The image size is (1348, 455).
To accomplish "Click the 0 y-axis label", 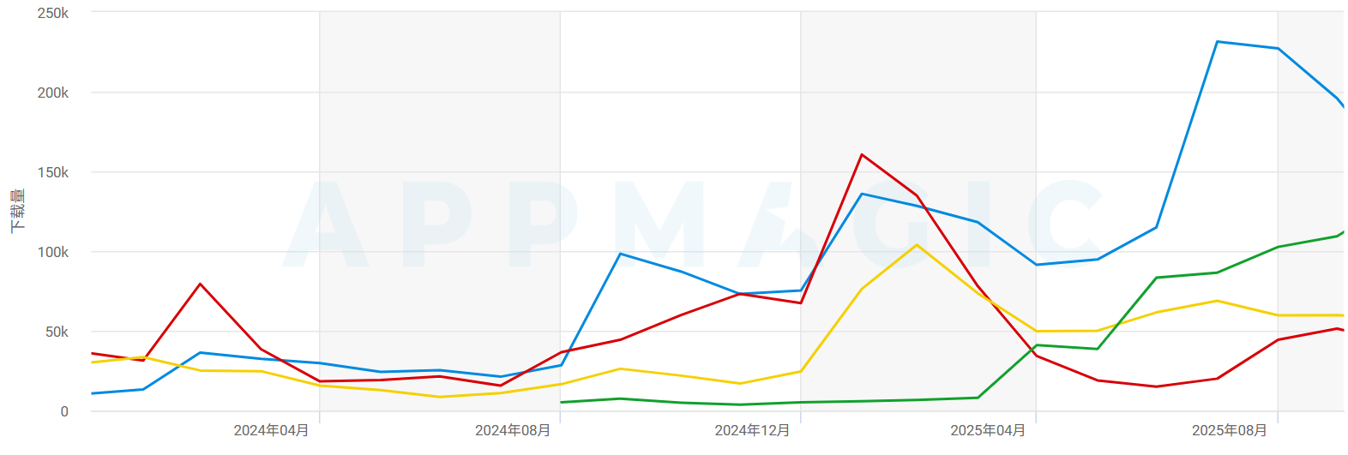I will tap(64, 411).
